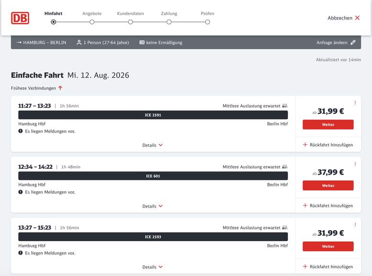Go to the Prüfen step label

(208, 13)
